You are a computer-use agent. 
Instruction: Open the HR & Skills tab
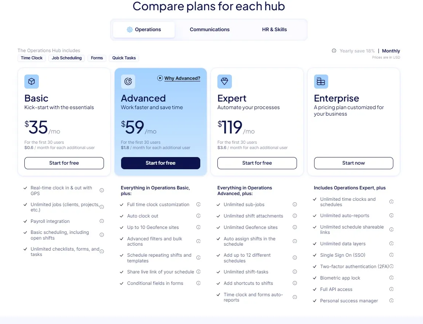point(275,30)
